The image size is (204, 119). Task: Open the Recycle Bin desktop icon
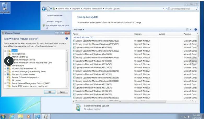pyautogui.click(x=5, y=7)
